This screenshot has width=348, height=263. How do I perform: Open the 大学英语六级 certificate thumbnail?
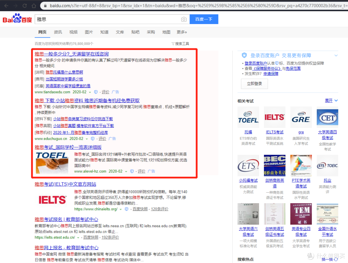point(248,214)
